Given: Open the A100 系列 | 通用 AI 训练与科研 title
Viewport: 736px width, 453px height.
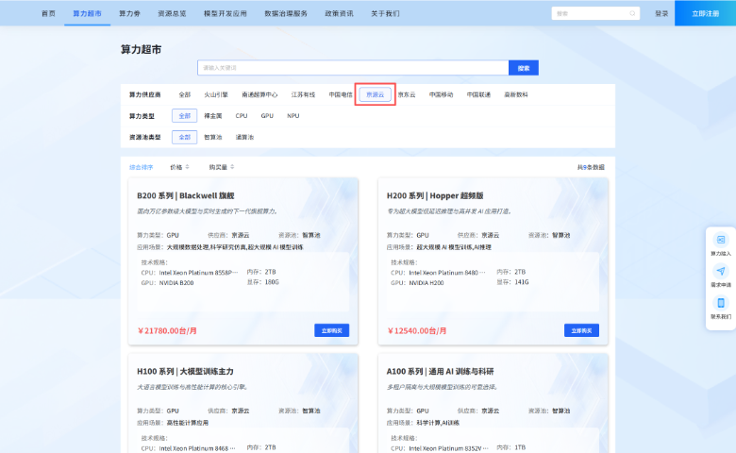Looking at the screenshot, I should (440, 371).
